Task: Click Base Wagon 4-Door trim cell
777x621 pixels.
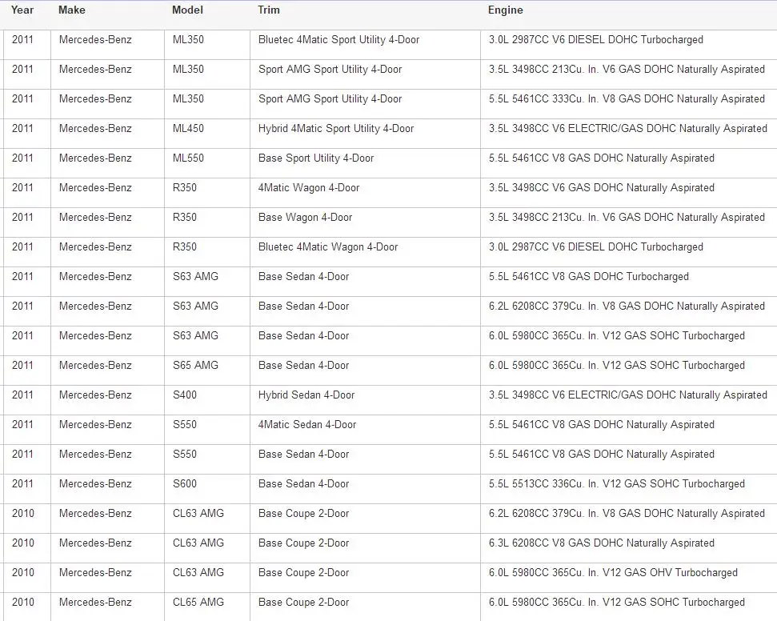Action: 305,217
